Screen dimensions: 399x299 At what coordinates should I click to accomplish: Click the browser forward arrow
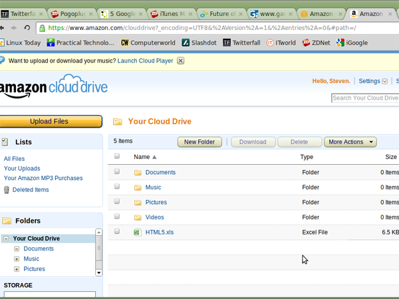tap(14, 28)
